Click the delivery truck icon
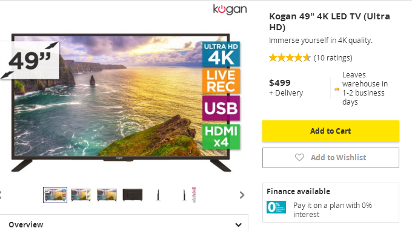 (337, 89)
